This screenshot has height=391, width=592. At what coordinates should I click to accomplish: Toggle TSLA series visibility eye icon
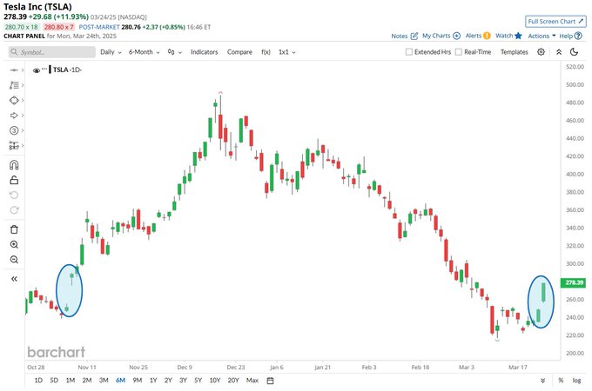pos(37,70)
